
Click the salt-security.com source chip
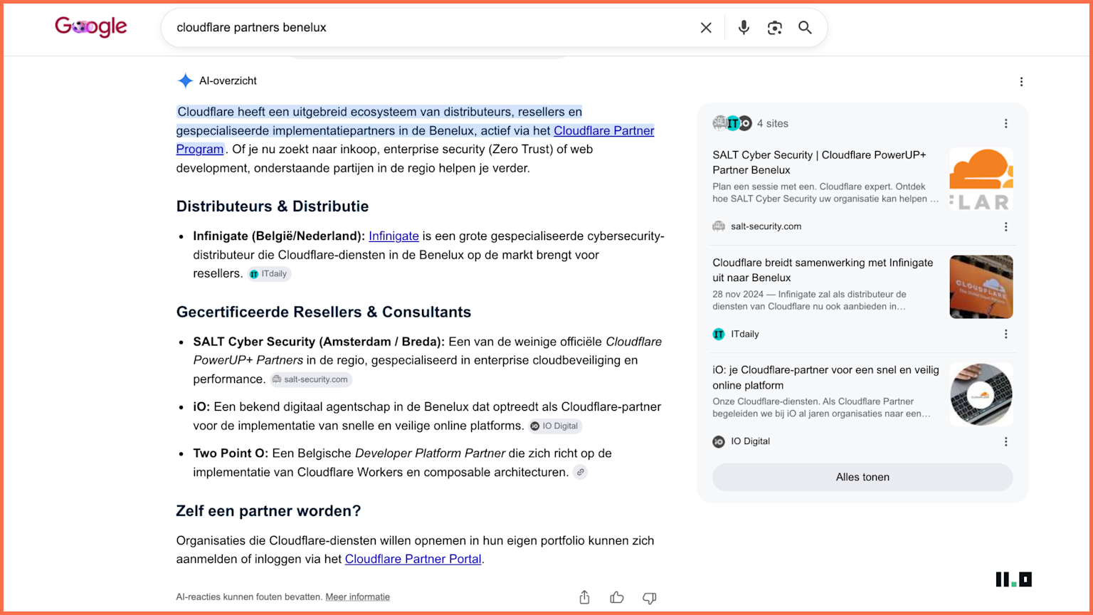310,379
